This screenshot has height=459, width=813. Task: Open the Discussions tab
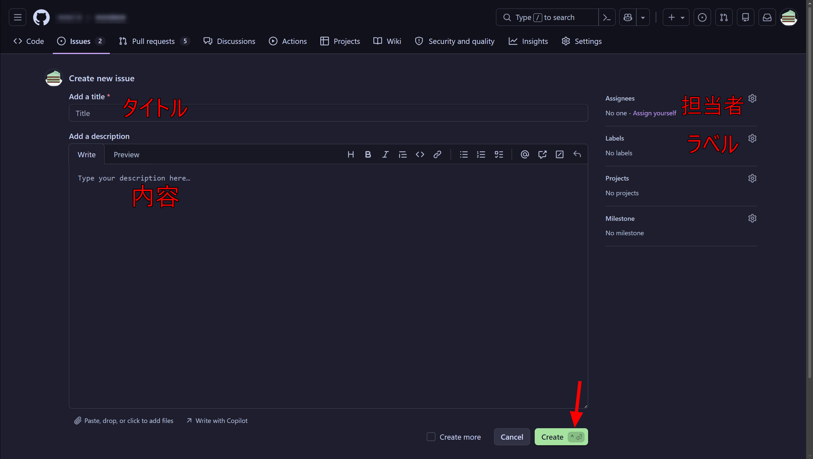coord(229,41)
